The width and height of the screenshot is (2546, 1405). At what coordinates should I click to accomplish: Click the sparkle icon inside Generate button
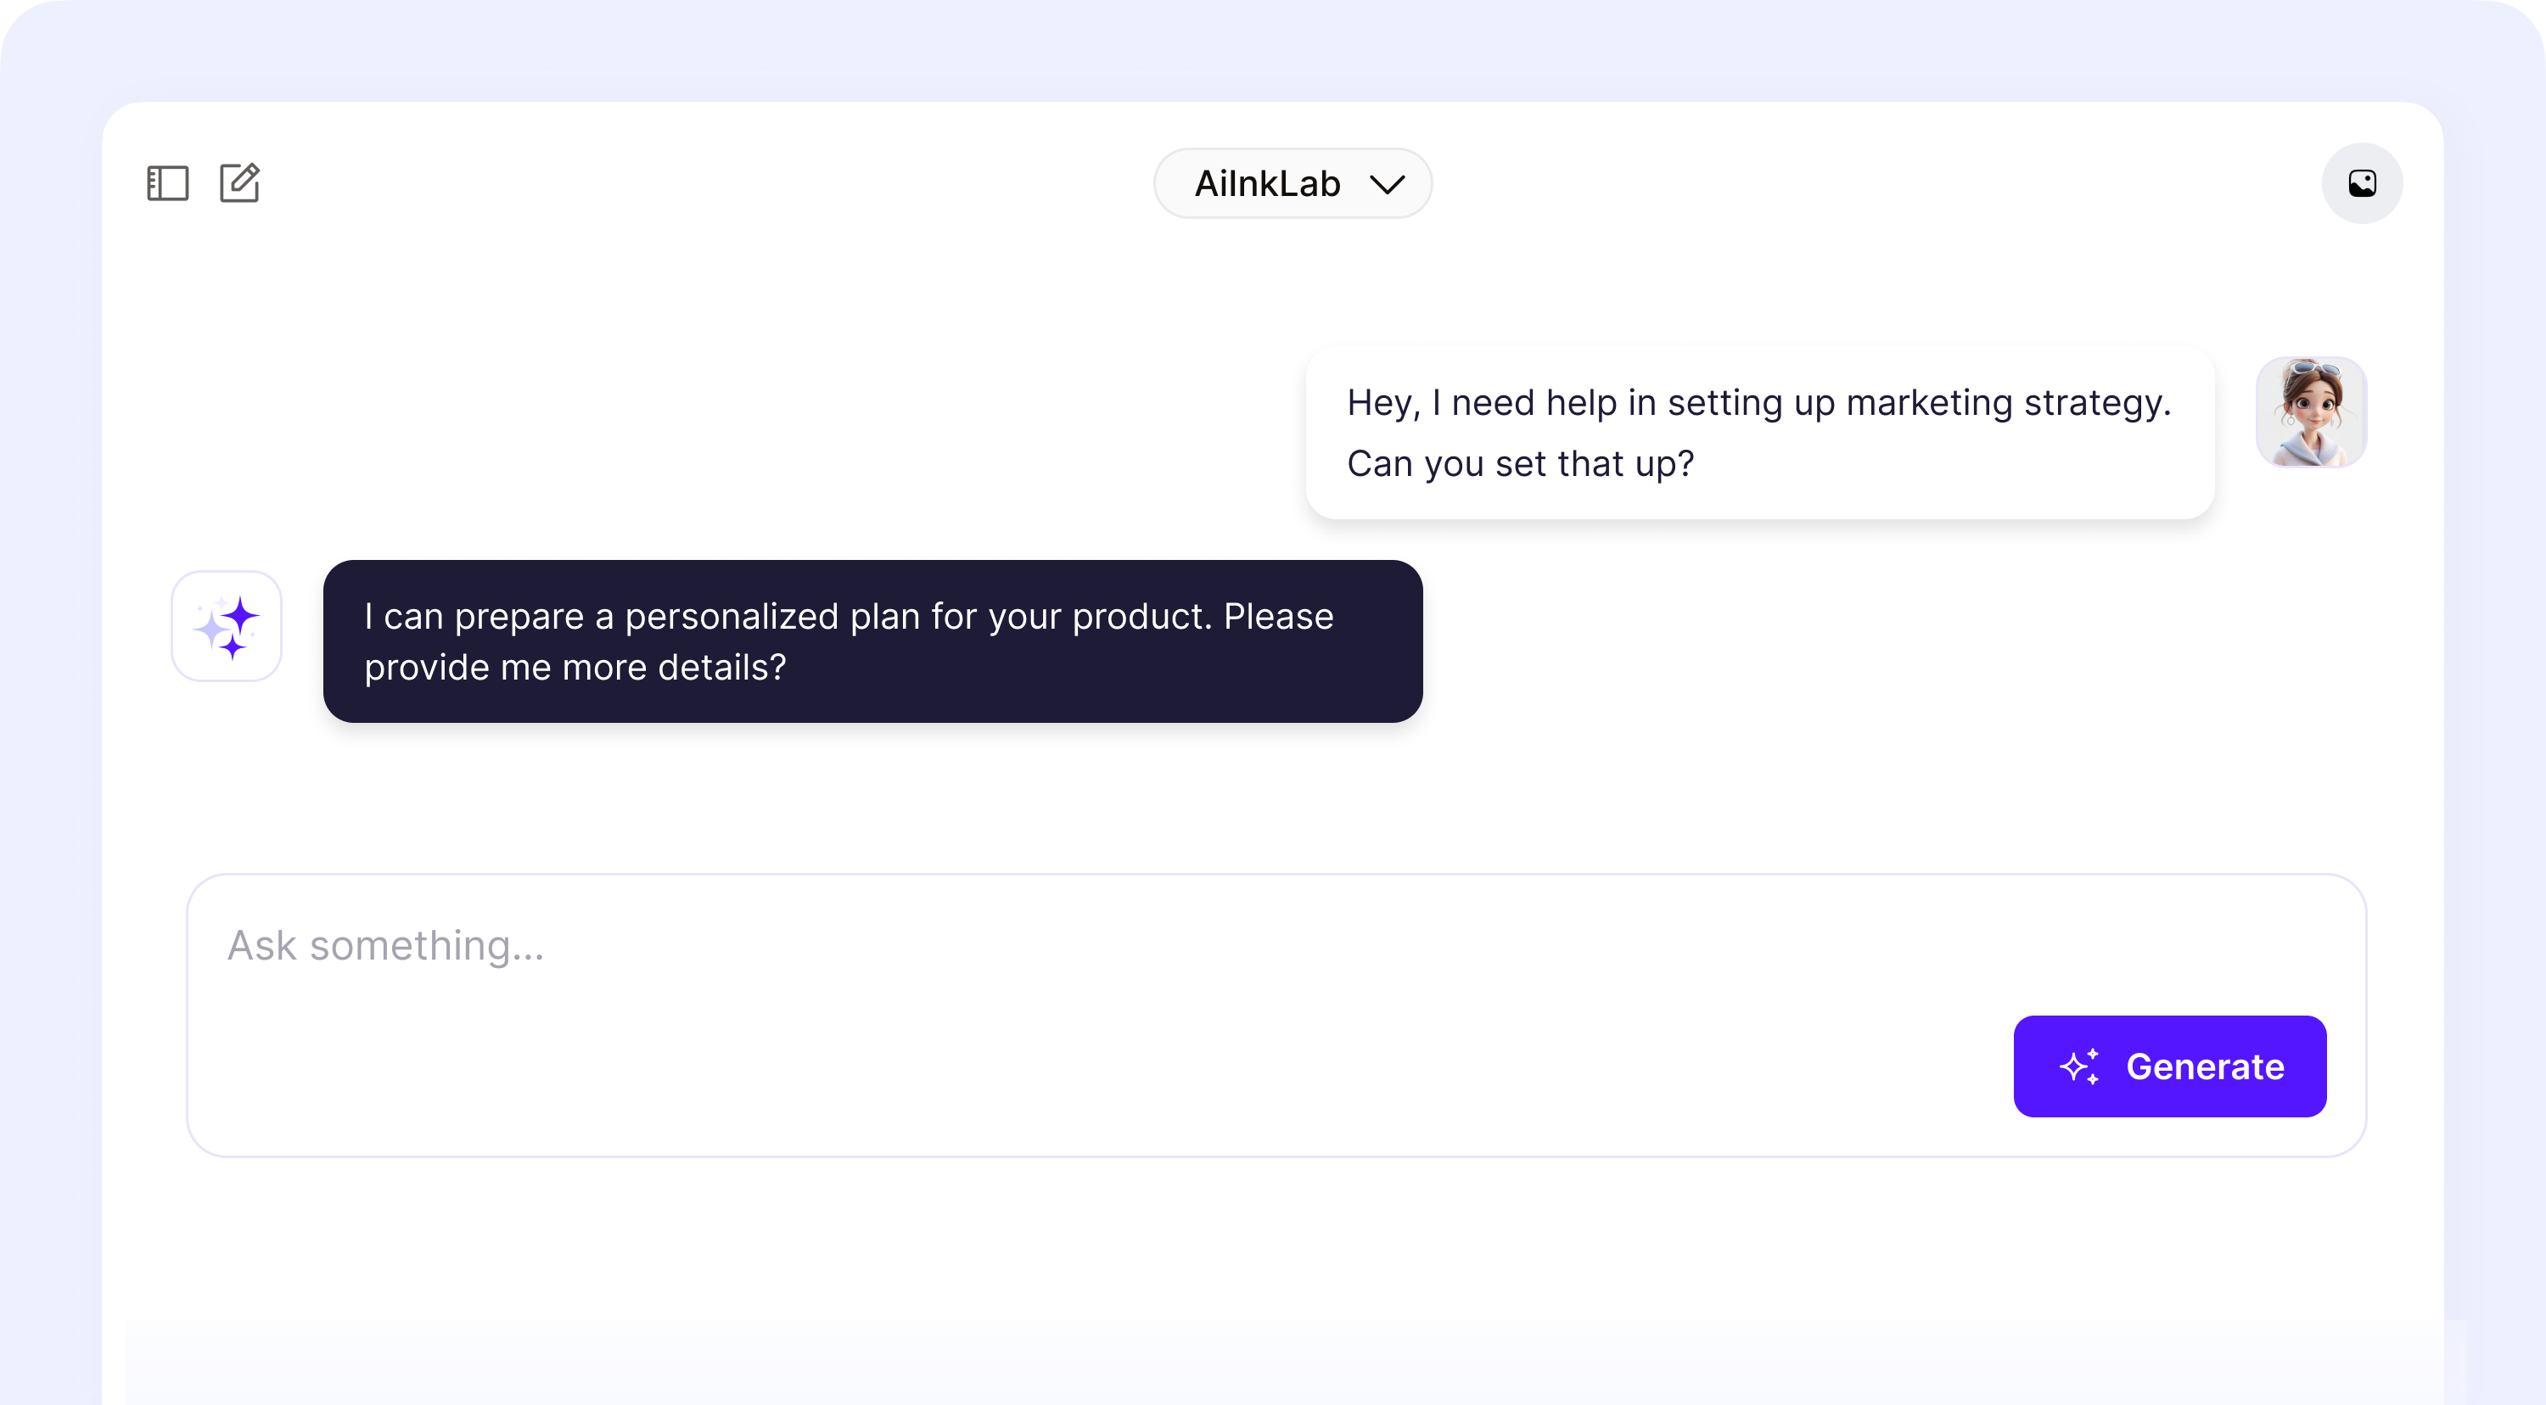coord(2079,1067)
